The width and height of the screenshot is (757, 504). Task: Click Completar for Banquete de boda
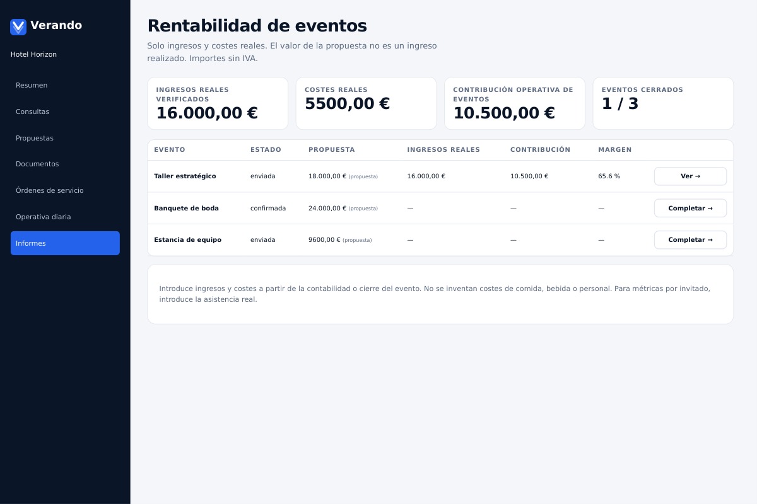tap(690, 208)
